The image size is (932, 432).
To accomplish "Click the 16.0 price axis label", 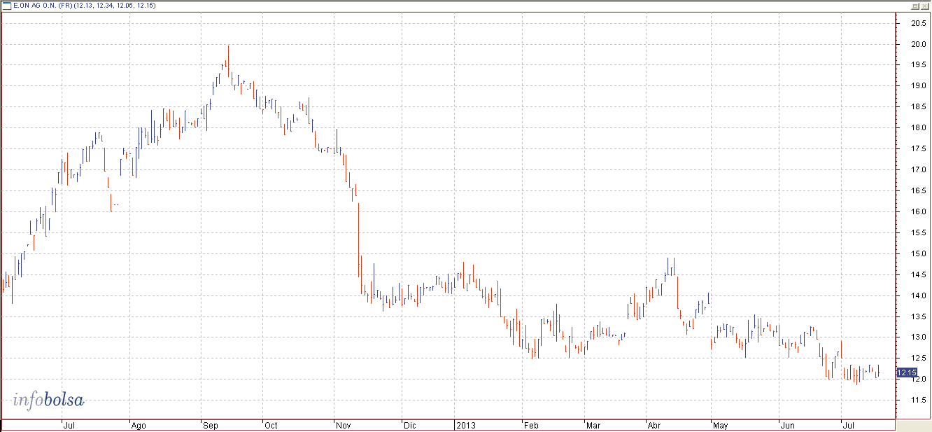I will tap(917, 212).
